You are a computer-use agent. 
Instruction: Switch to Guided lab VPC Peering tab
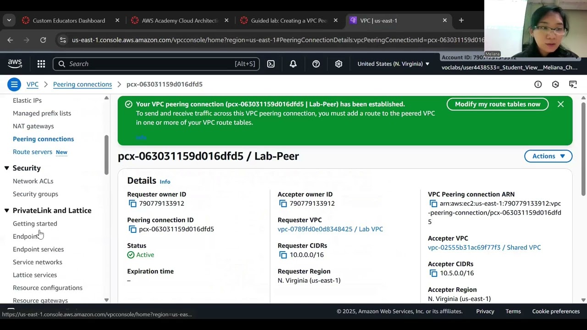click(288, 21)
